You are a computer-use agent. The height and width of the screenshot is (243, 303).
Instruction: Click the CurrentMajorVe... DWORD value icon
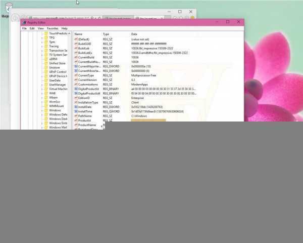(x=76, y=66)
